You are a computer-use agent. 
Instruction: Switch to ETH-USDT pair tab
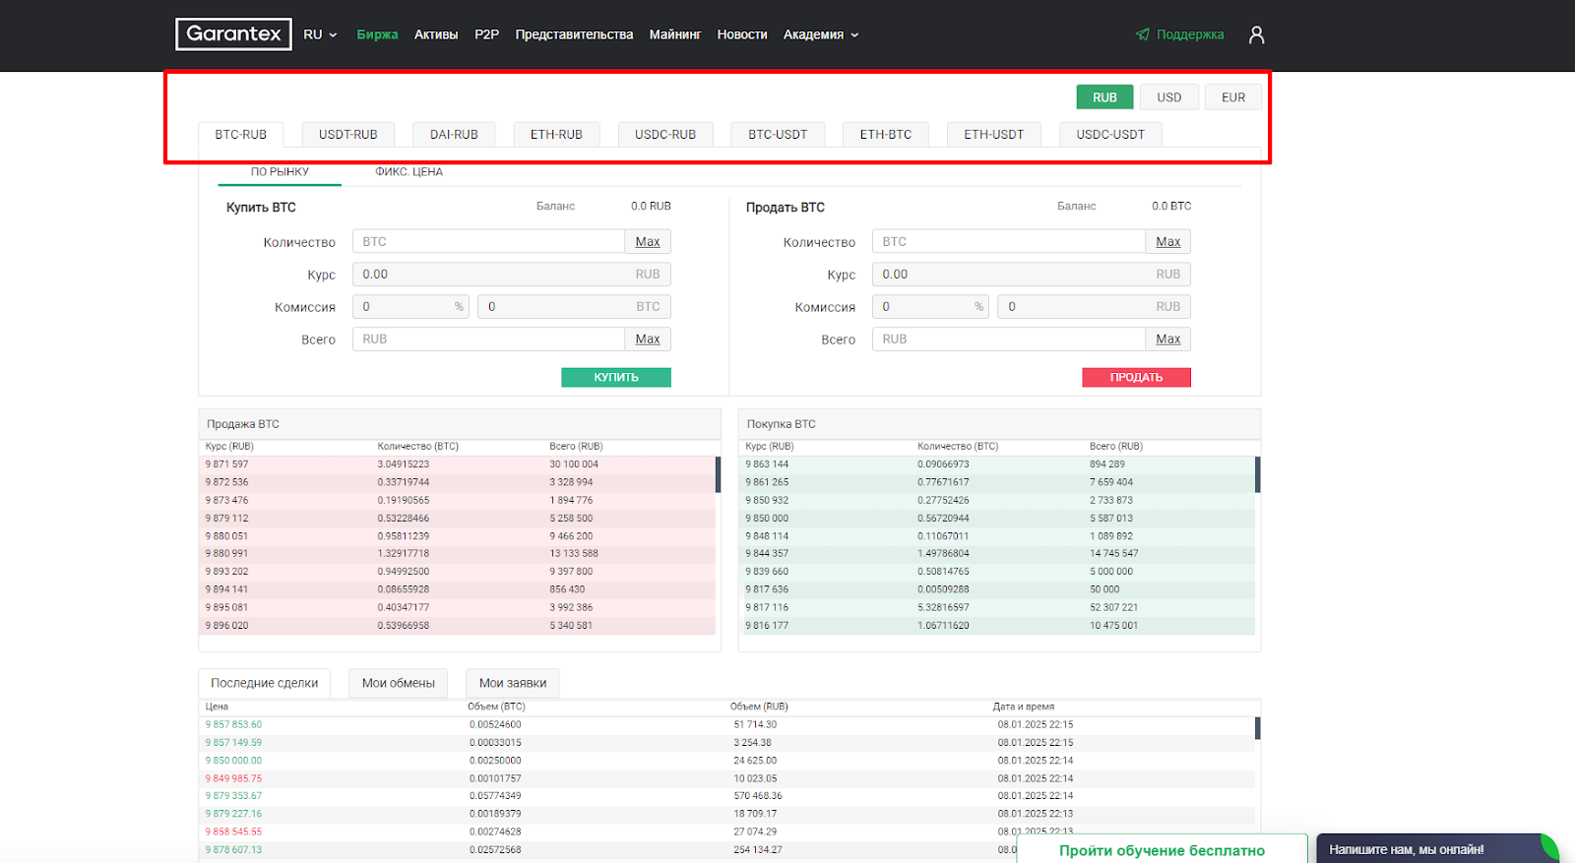pos(993,135)
